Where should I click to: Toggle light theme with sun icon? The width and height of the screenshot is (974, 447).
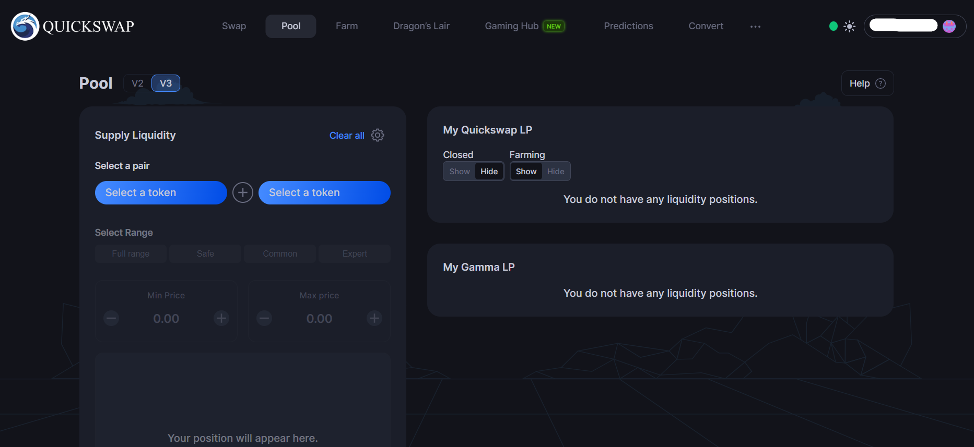coord(849,26)
